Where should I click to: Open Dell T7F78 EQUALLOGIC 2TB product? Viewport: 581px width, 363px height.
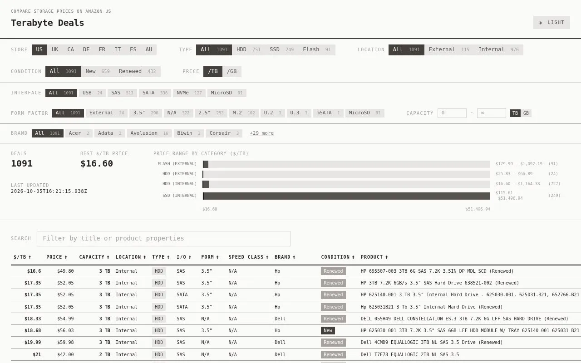tap(410, 355)
